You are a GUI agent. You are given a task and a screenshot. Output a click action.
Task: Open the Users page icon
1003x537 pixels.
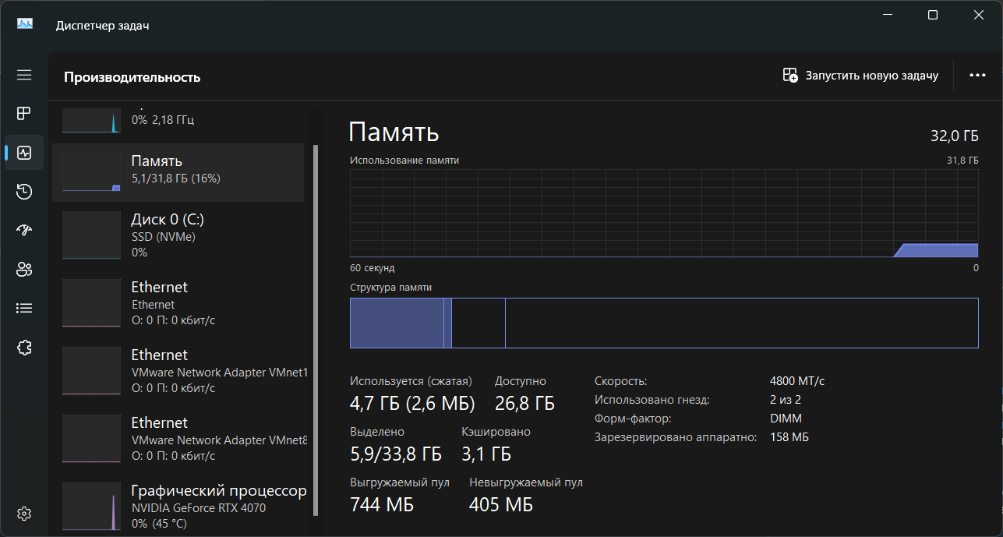click(x=24, y=270)
